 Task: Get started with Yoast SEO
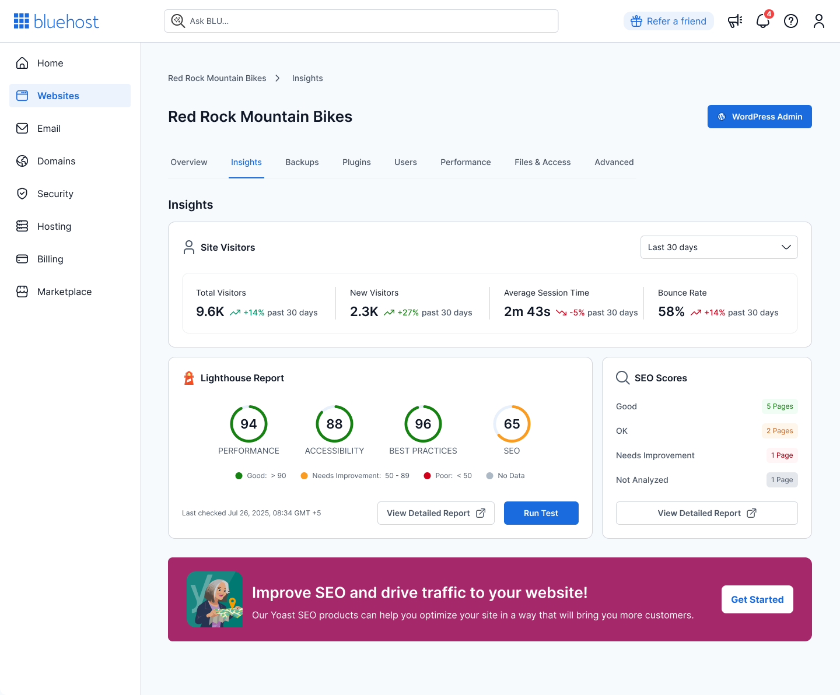757,599
